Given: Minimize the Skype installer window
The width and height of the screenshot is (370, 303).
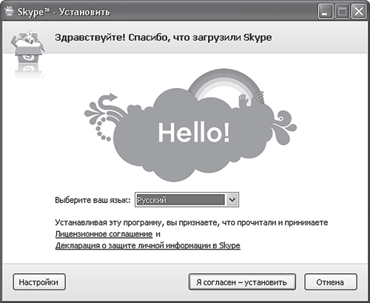Looking at the screenshot, I should pyautogui.click(x=325, y=11).
